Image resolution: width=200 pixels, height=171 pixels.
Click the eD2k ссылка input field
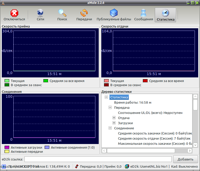pyautogui.click(x=98, y=159)
